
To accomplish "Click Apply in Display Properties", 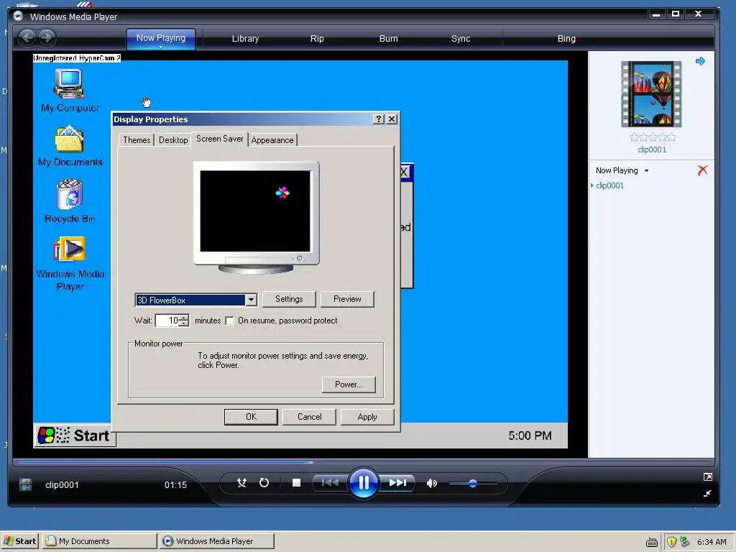I will (367, 417).
